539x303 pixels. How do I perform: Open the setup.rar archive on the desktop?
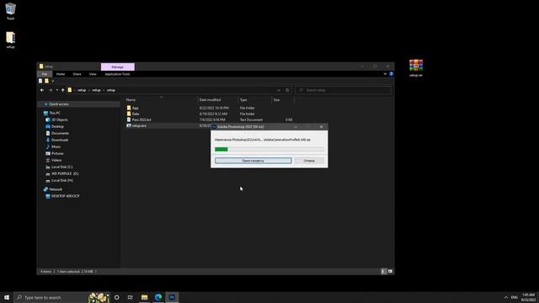pyautogui.click(x=416, y=67)
